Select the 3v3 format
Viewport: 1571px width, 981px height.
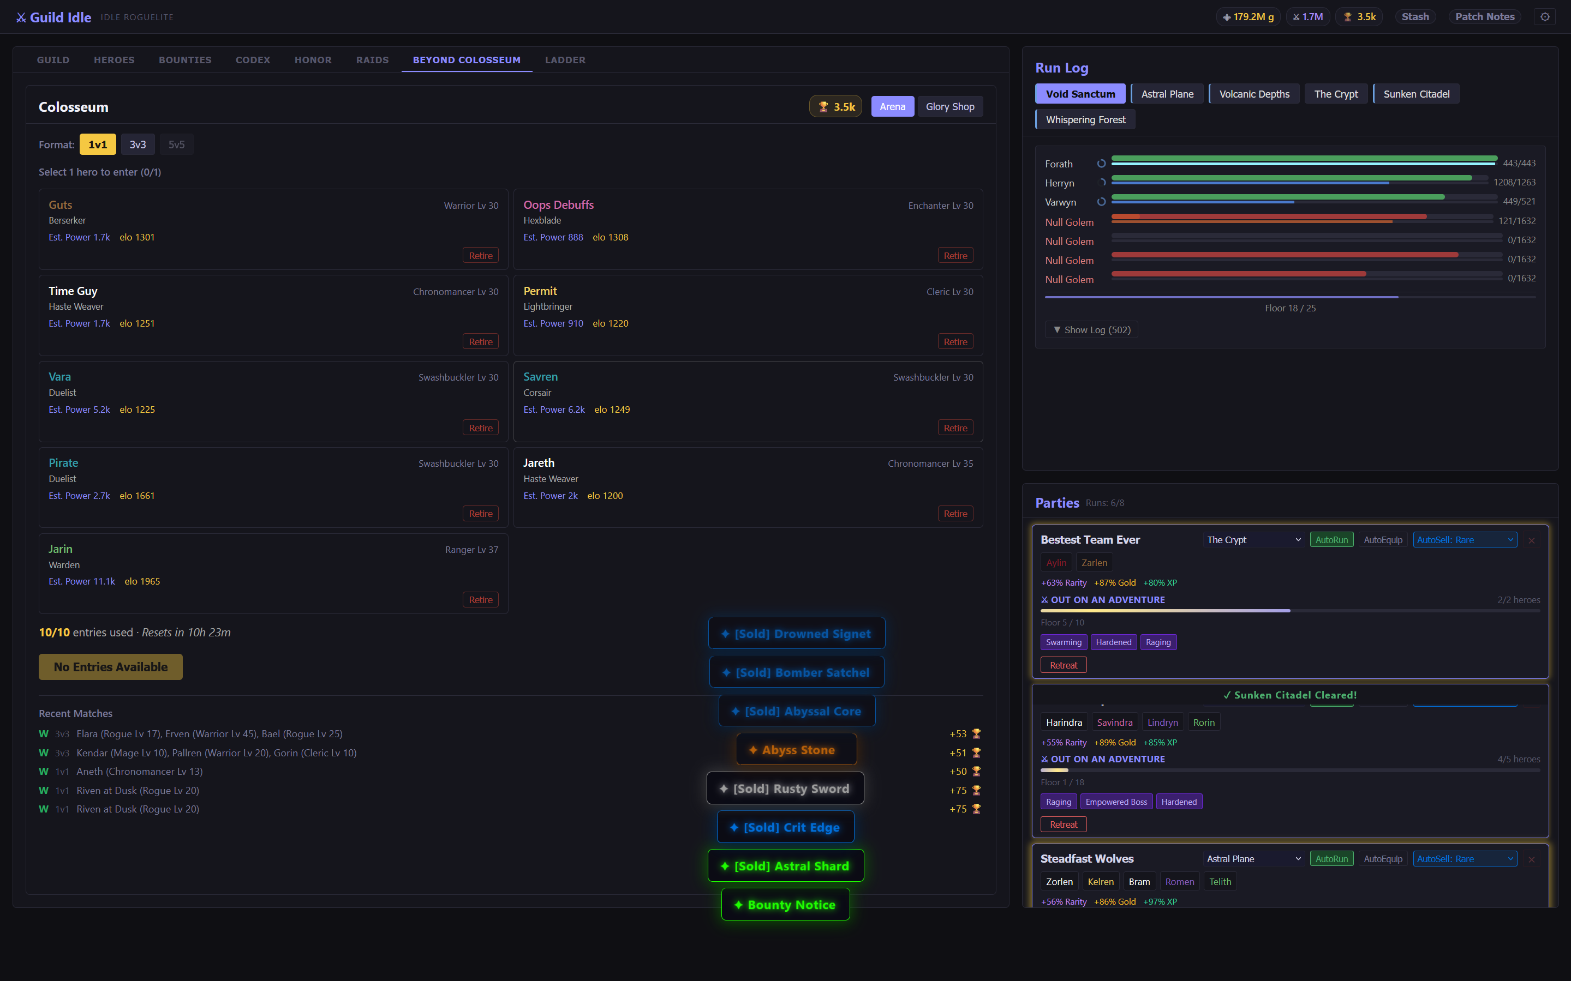(138, 144)
